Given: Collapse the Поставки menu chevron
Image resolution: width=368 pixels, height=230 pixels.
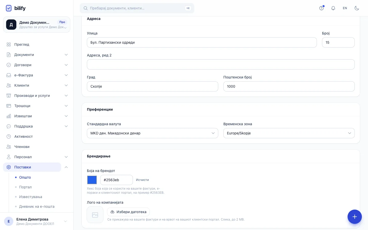Looking at the screenshot, I should click(66, 167).
